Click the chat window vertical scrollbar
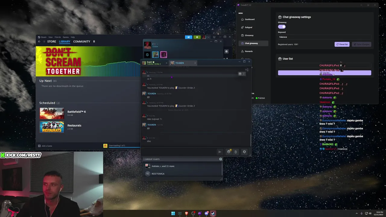Viewport: 386px width, 217px height. (250, 140)
